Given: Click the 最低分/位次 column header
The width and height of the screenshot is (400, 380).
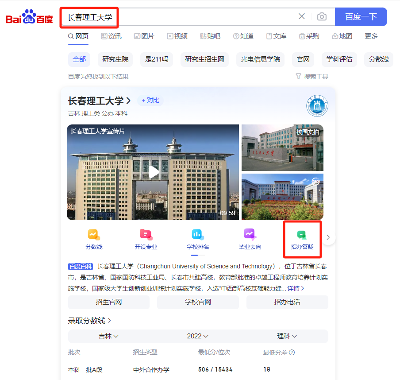Looking at the screenshot, I should (214, 353).
